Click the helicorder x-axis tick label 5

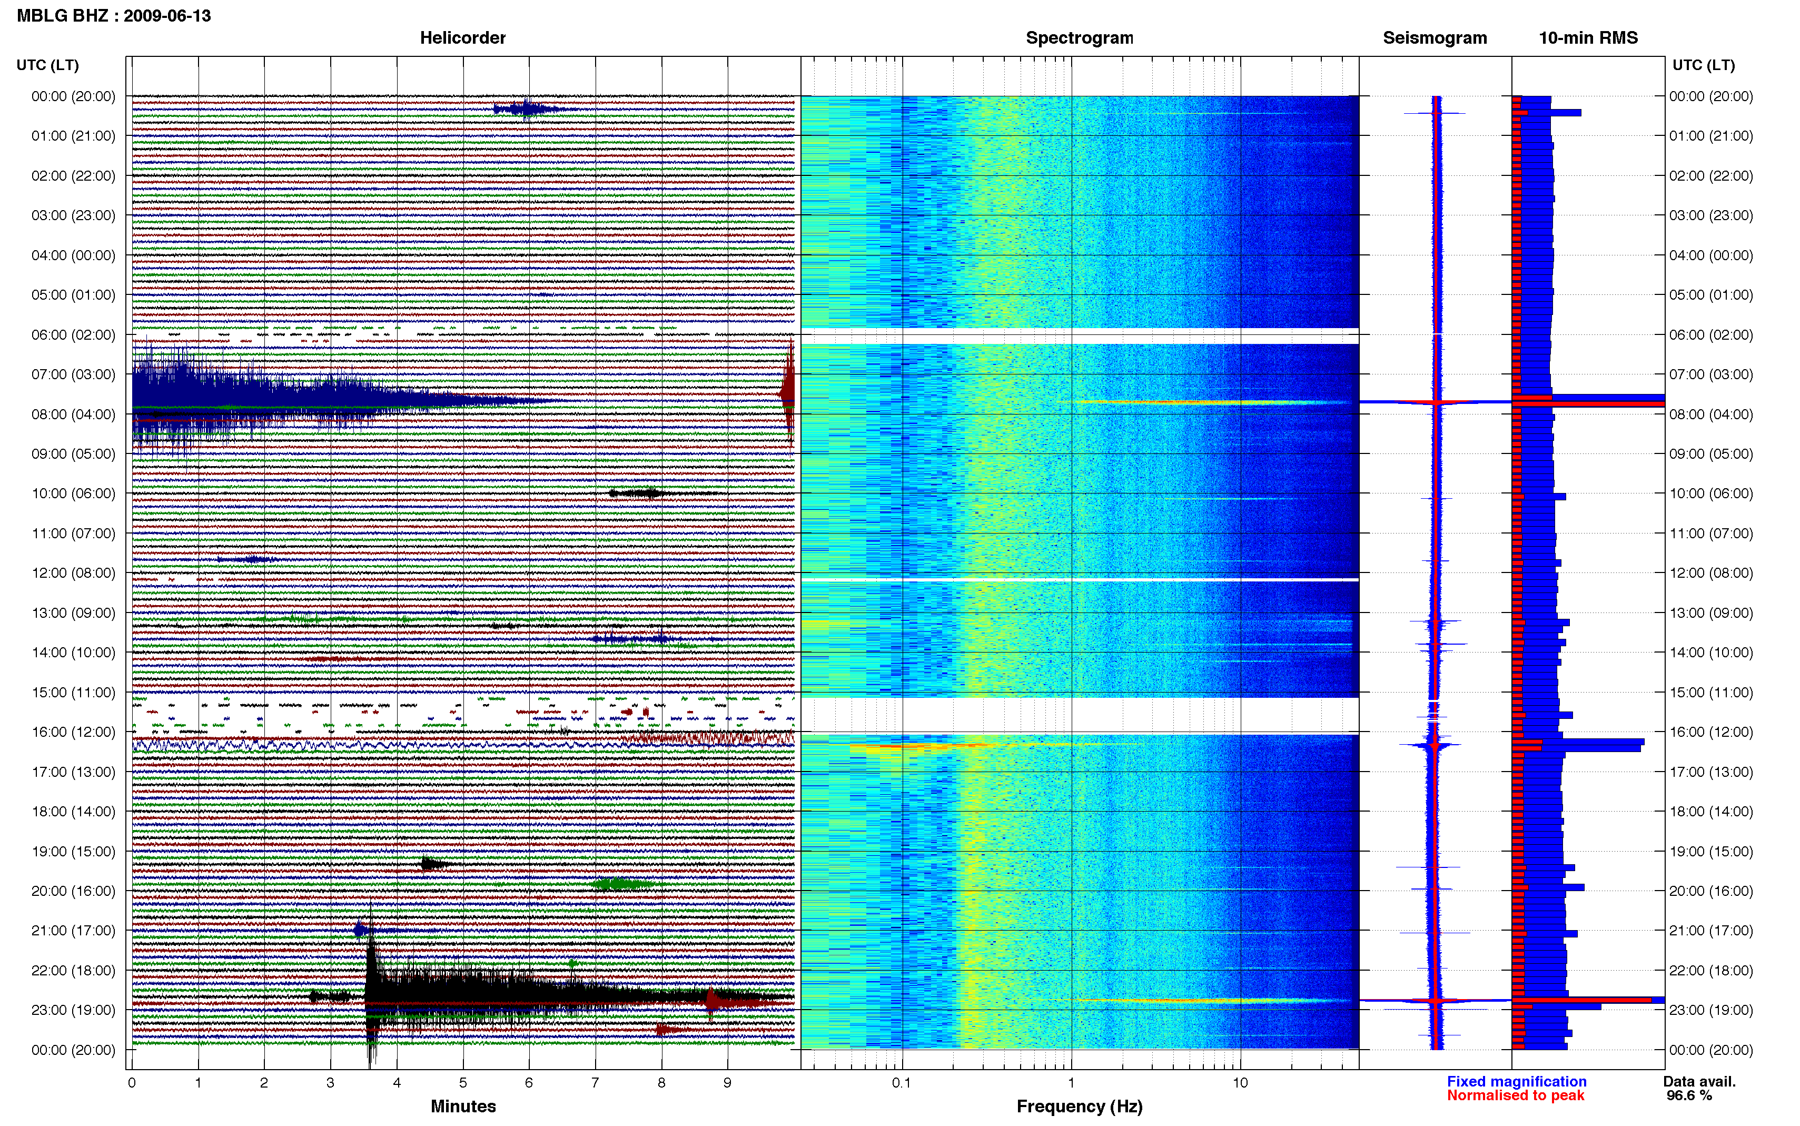coord(463,1083)
